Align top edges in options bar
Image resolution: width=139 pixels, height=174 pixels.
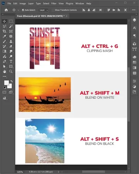[x=109, y=10]
